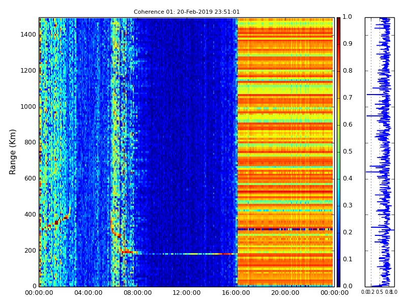Select the colorbar's 0.9 scale label

pos(347,44)
